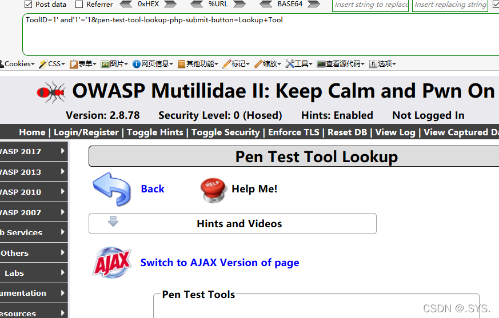
Task: Open the 图片 images dropdown
Action: click(114, 64)
